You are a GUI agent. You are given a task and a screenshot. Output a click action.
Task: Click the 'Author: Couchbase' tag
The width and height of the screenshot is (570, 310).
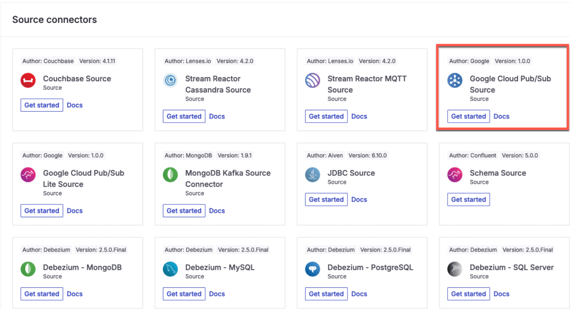tap(48, 61)
